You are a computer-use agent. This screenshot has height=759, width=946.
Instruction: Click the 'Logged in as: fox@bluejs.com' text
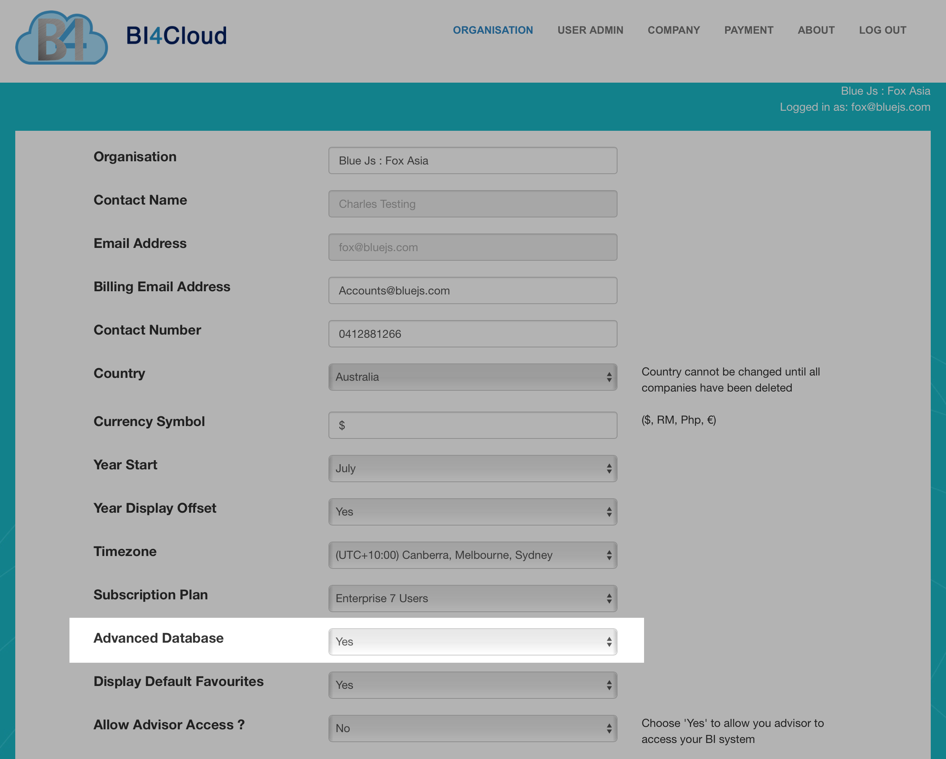tap(855, 107)
